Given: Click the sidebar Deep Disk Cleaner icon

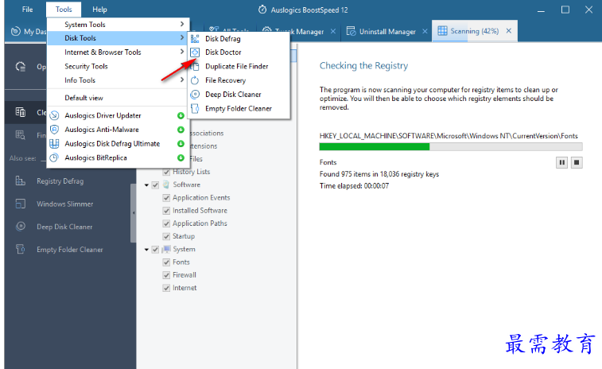Looking at the screenshot, I should click(x=21, y=227).
